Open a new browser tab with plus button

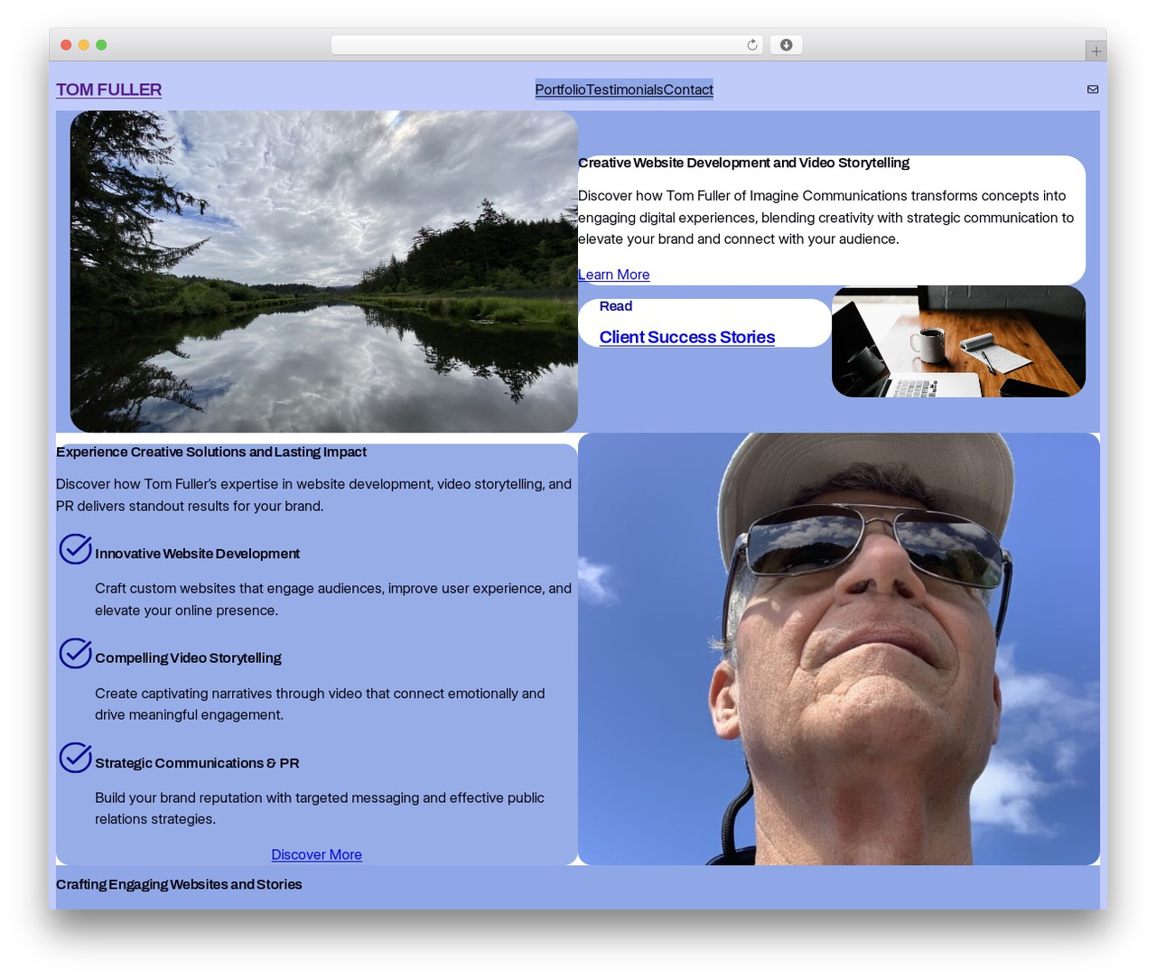(1095, 51)
